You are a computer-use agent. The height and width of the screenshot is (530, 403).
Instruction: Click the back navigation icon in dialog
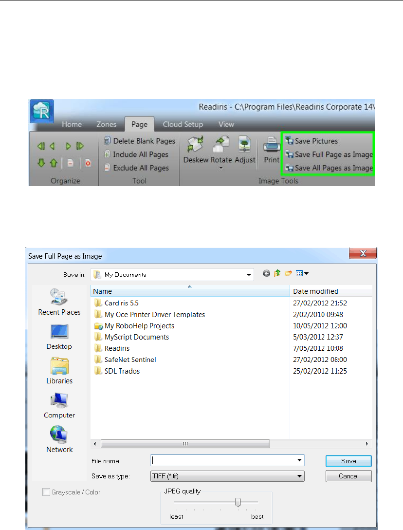tap(267, 273)
